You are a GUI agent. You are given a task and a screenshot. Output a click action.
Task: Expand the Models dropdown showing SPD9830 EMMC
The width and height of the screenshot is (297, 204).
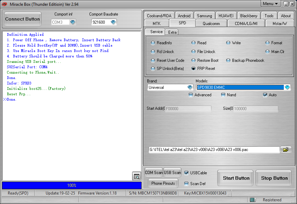click(x=287, y=87)
